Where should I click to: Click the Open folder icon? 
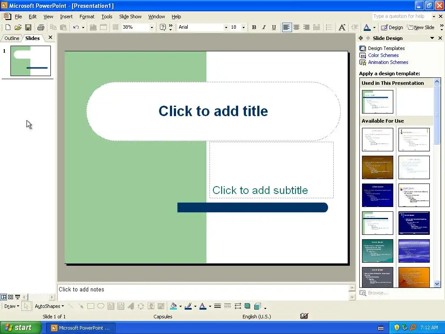tap(18, 27)
